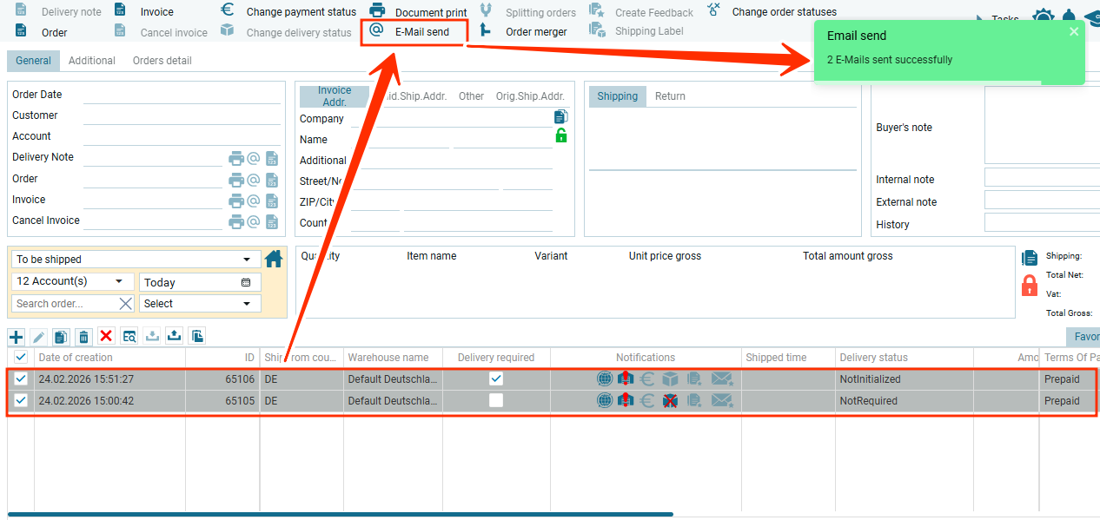The width and height of the screenshot is (1100, 520).
Task: Switch to the Orders detail tab
Action: pyautogui.click(x=162, y=61)
